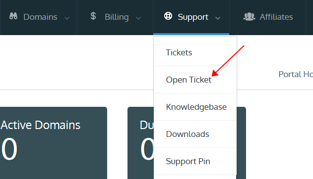Viewport: 313px width, 179px height.
Task: Click the Portal Home breadcrumb link
Action: coord(296,74)
